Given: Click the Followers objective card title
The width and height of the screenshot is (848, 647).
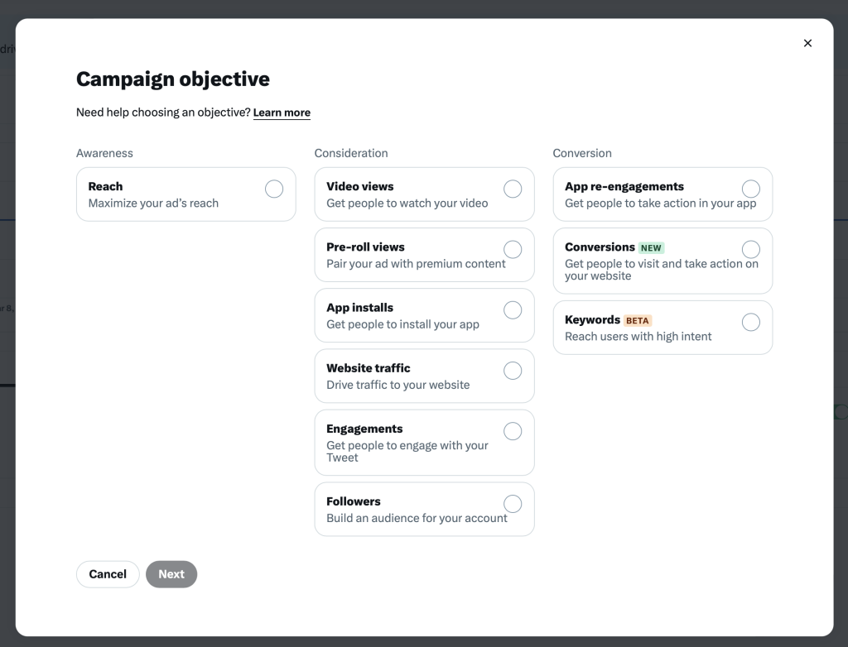Looking at the screenshot, I should 353,501.
